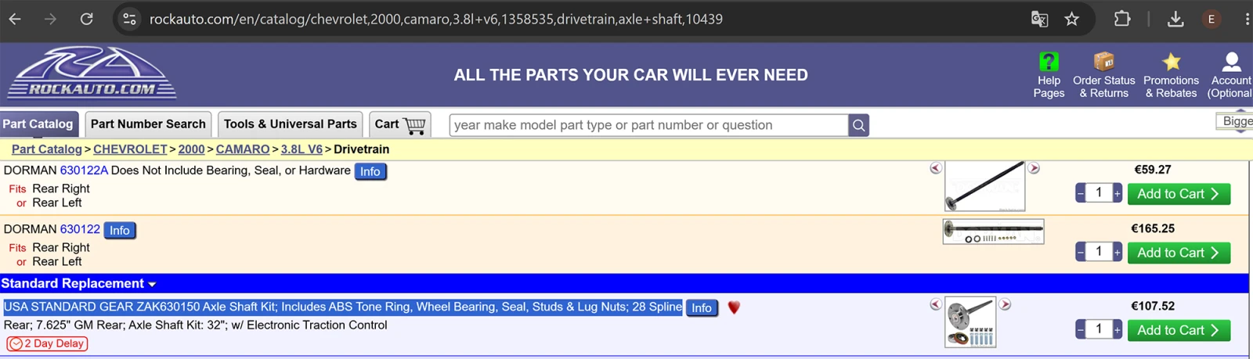Go to the CAMARO breadcrumb link
This screenshot has width=1253, height=359.
tap(243, 149)
